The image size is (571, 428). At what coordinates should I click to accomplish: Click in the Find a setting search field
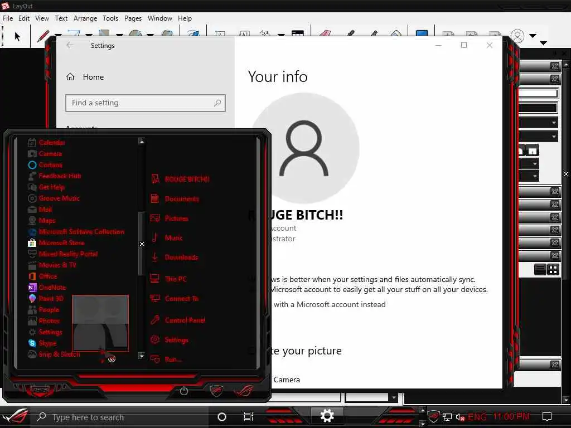pos(146,103)
